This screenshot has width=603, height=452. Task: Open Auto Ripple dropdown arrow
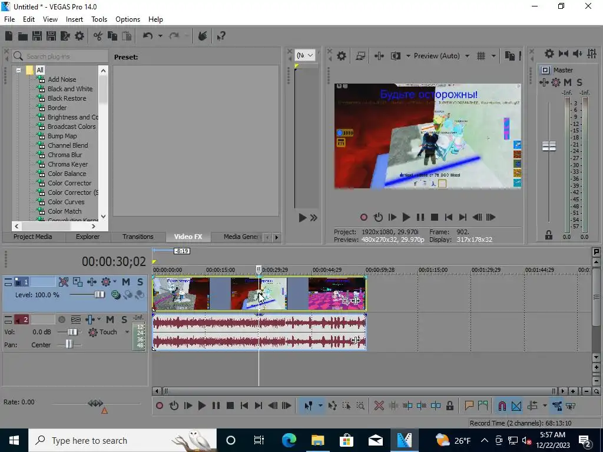[545, 406]
